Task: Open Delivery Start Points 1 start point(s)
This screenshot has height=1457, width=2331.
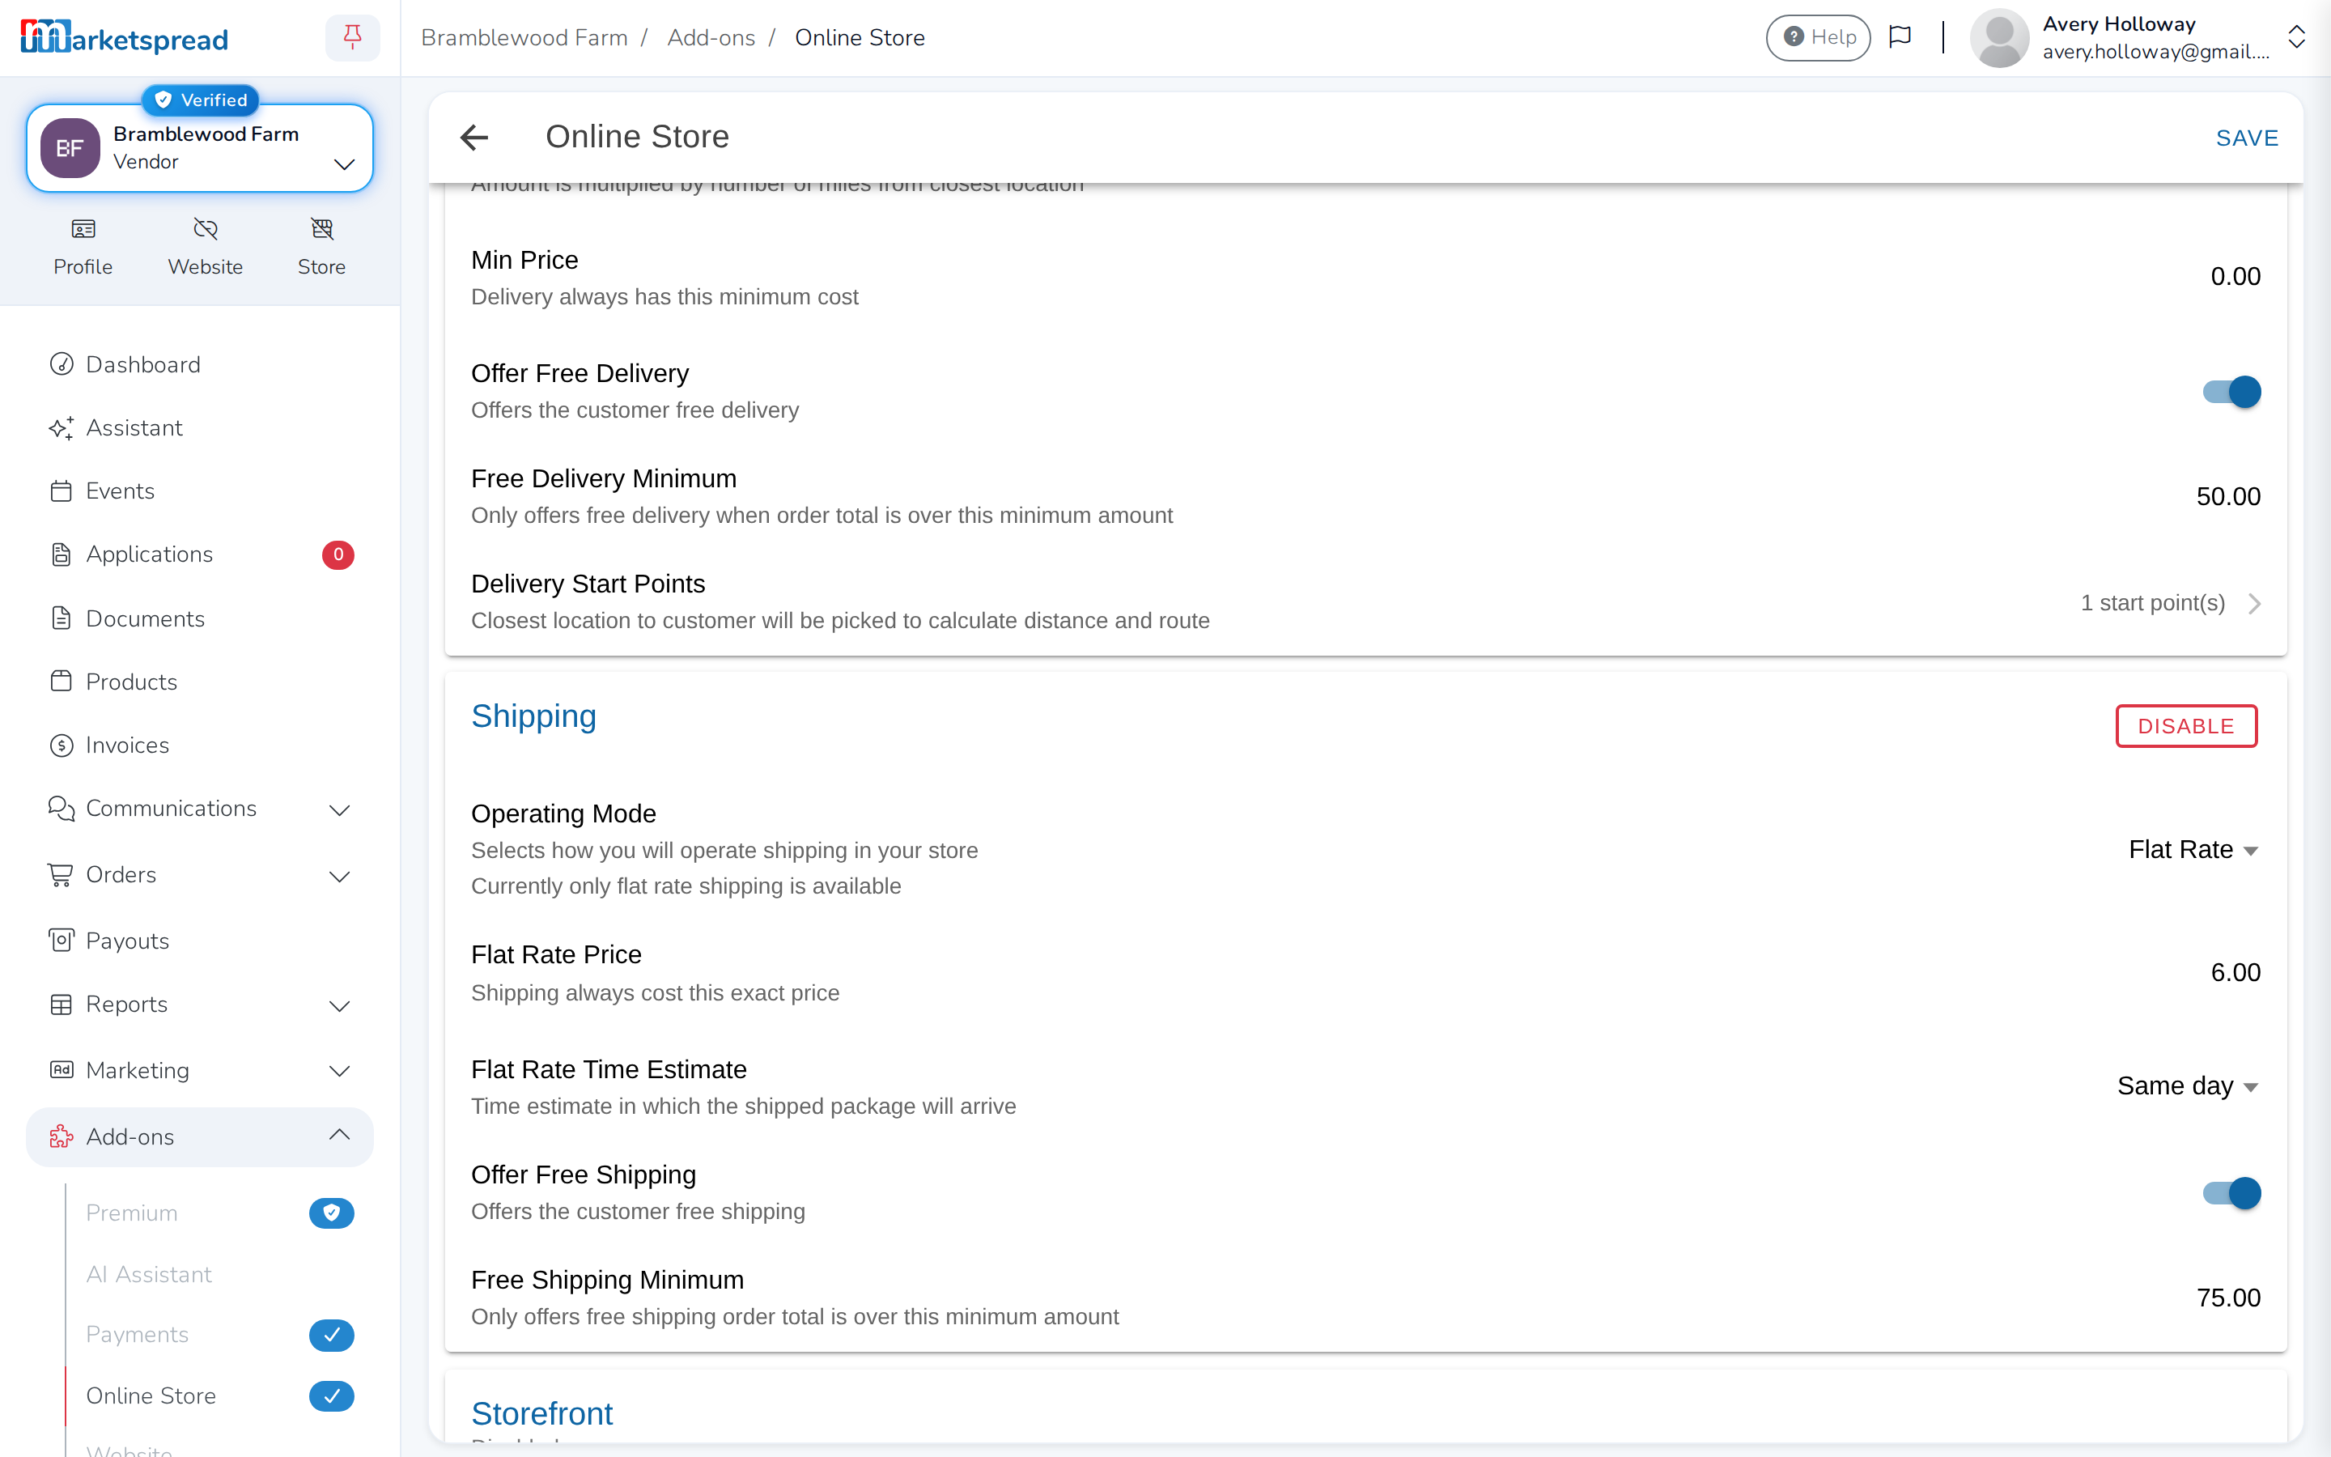Action: tap(2170, 603)
